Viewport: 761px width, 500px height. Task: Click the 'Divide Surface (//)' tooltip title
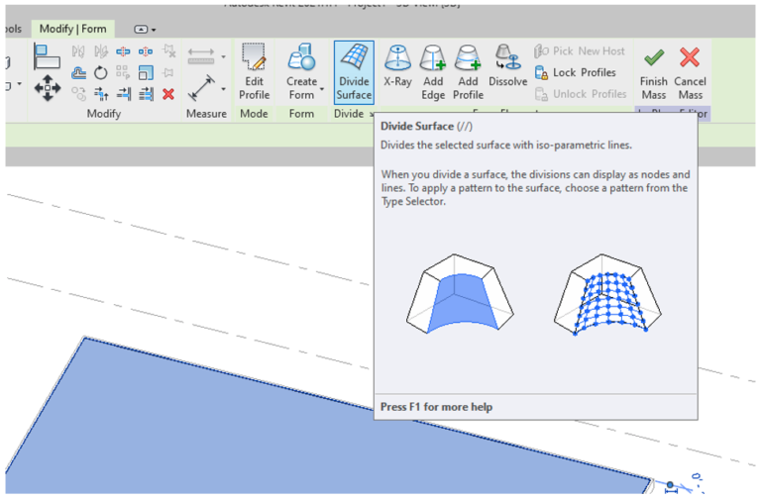426,126
